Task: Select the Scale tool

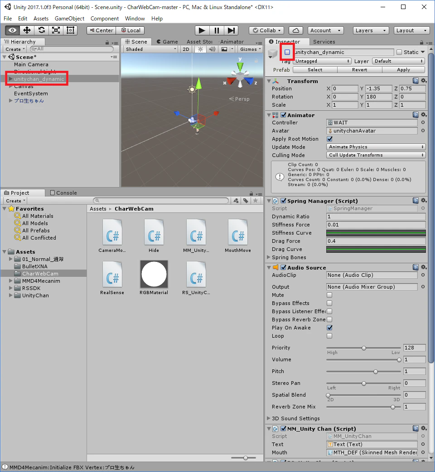Action: click(56, 30)
